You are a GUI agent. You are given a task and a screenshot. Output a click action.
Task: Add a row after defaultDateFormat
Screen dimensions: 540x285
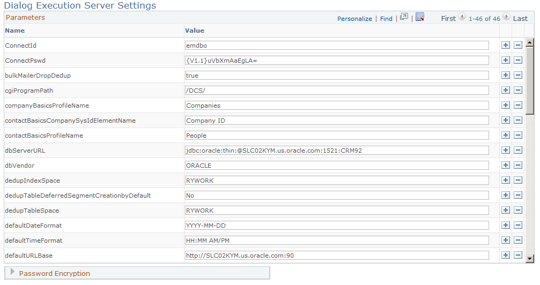(506, 225)
